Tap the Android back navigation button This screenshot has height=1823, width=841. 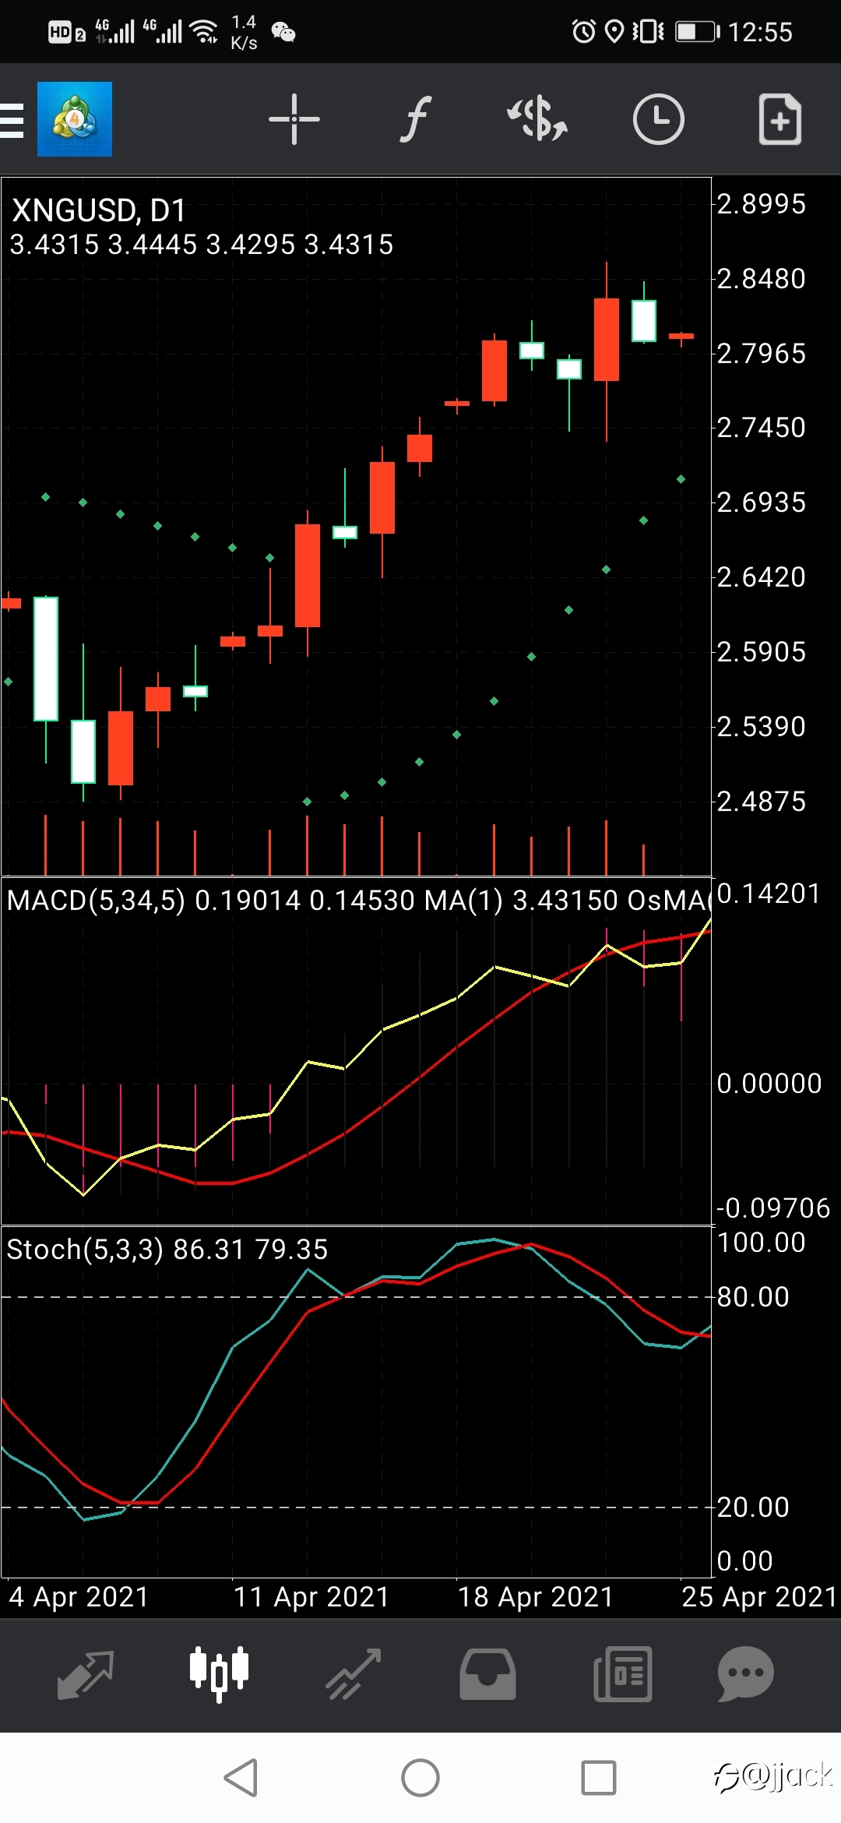(241, 1778)
